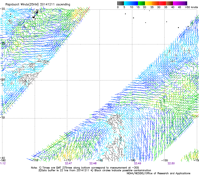Screen dimensions: 199x175
Task: Click the gray 0-5 knots color swatch
Action: pos(120,3)
